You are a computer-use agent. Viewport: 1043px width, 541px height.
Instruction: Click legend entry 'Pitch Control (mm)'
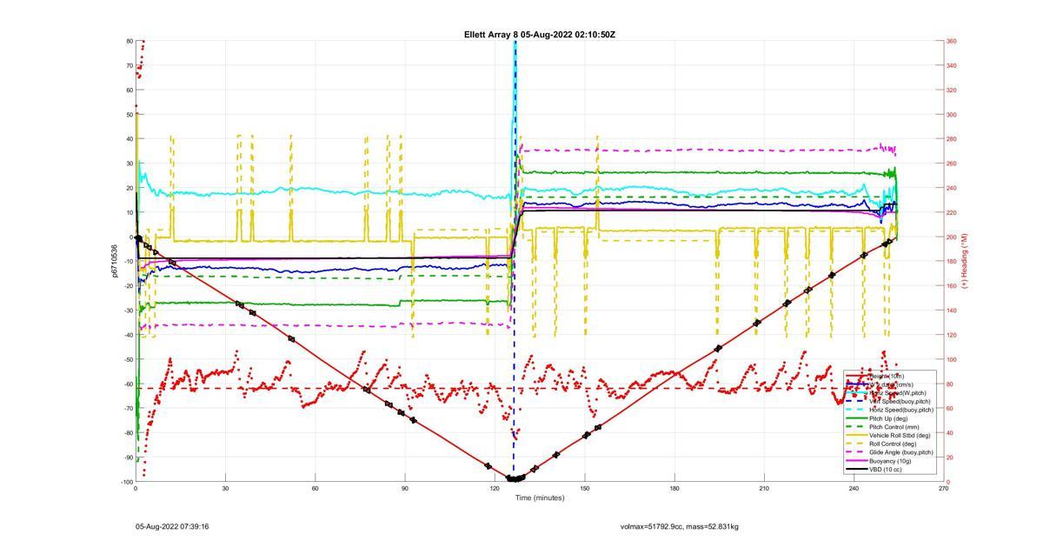pos(894,427)
